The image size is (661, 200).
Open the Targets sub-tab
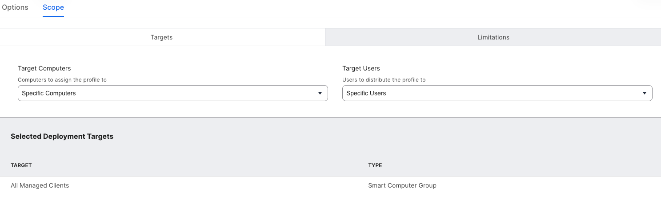(x=162, y=37)
